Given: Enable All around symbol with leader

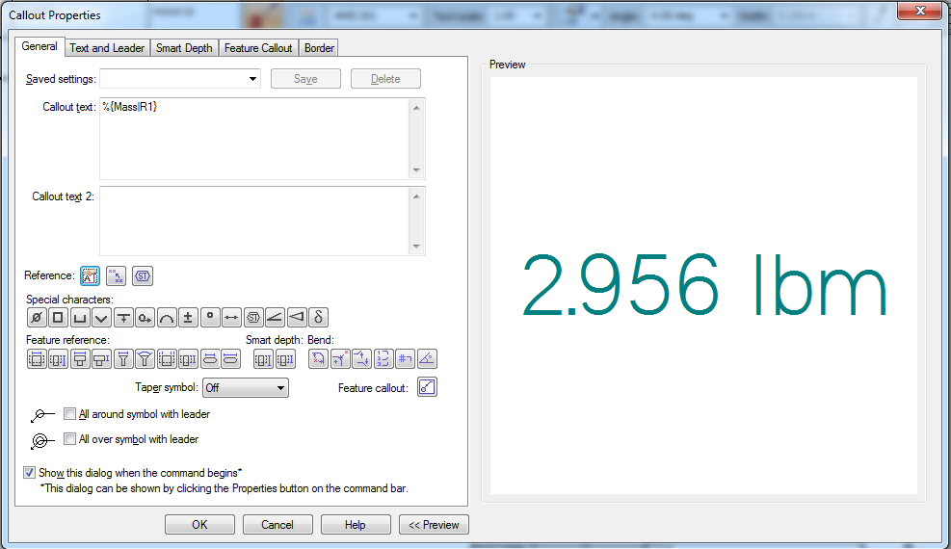Looking at the screenshot, I should click(69, 414).
